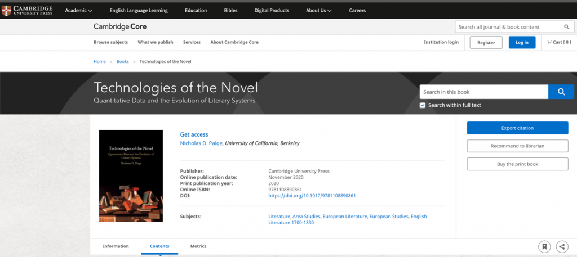Click the Export citation button
This screenshot has height=257, width=577.
[x=517, y=128]
